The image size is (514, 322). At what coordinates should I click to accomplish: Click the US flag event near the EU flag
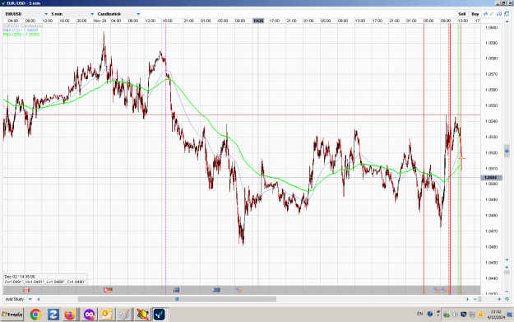tap(238, 290)
